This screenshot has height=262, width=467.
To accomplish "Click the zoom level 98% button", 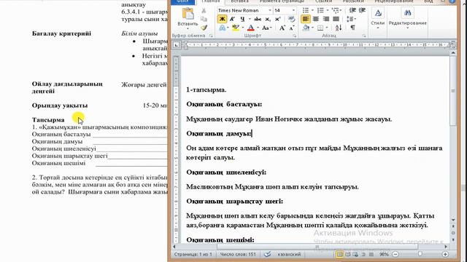I will coord(385,254).
